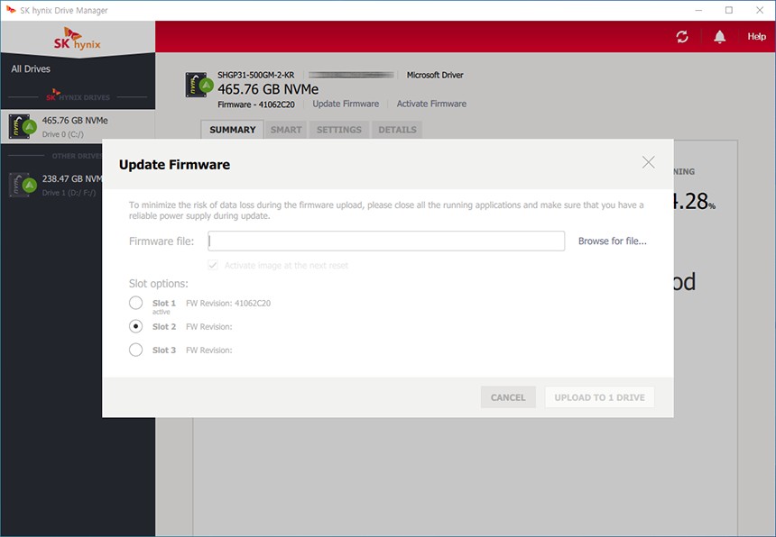Image resolution: width=776 pixels, height=537 pixels.
Task: Minimize the Drive Manager window
Action: click(698, 11)
